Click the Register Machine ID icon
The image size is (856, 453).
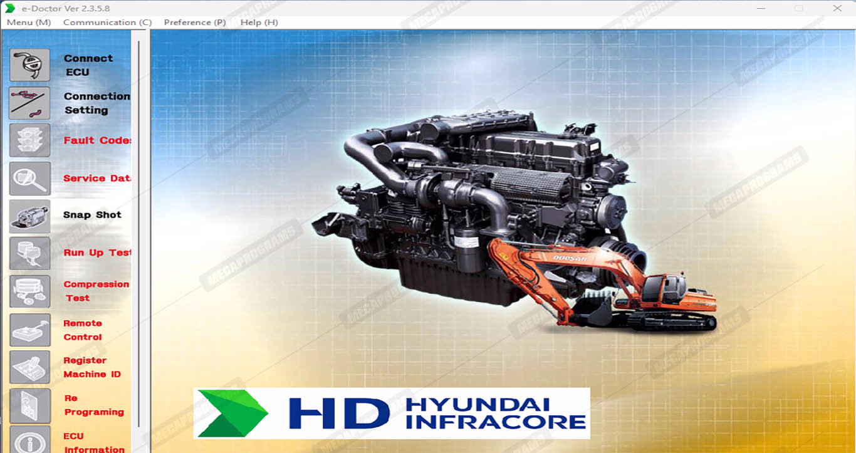point(29,367)
